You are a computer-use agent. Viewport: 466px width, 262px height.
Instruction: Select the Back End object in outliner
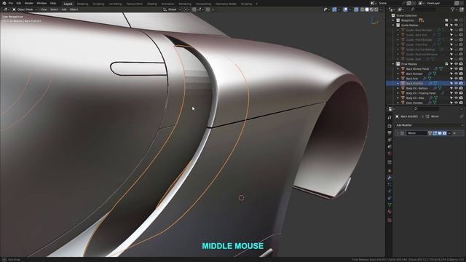412,79
